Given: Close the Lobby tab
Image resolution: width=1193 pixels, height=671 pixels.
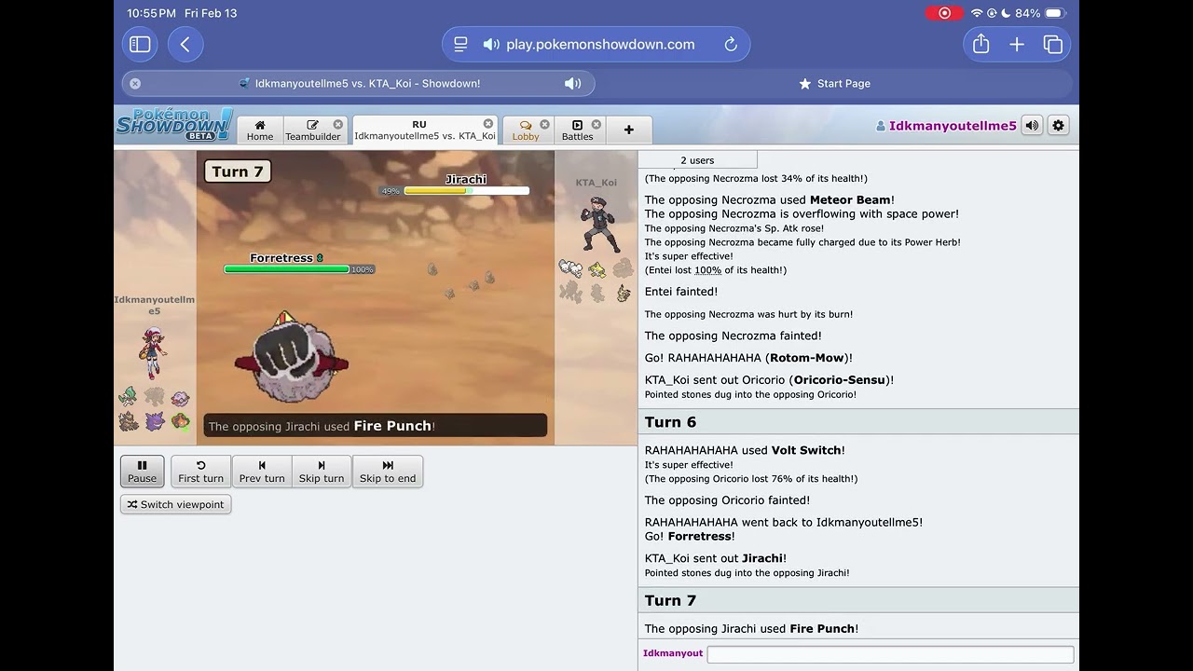Looking at the screenshot, I should tap(545, 124).
